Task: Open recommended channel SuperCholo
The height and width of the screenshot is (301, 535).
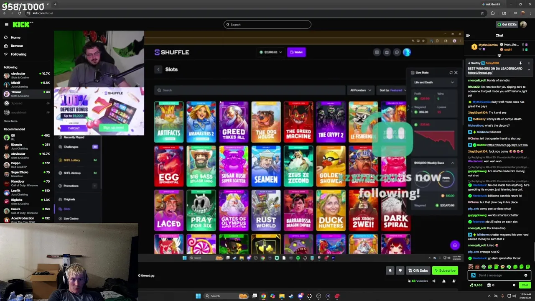Action: pyautogui.click(x=27, y=174)
